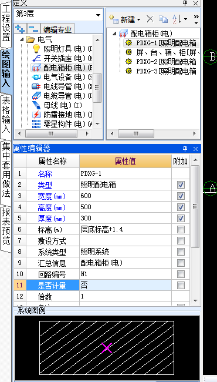Image resolution: width=217 pixels, height=382 pixels.
Task: Click the A-Z sort icon
Action: 177,19
